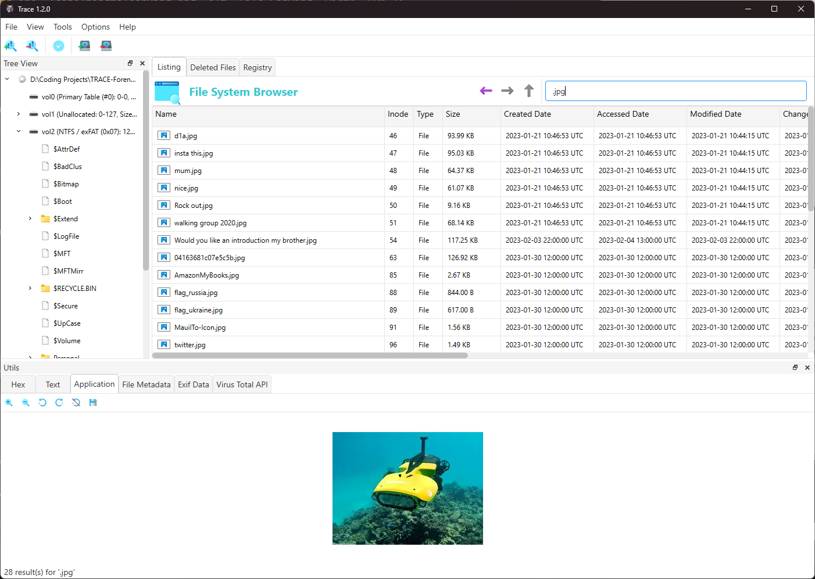Switch to the Text tab
Screen dimensions: 815x579
pyautogui.click(x=53, y=384)
